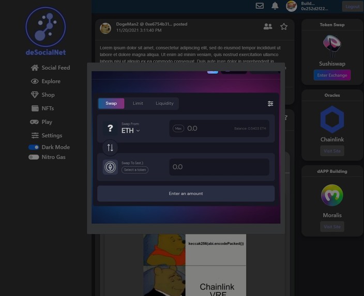This screenshot has height=296, width=364.
Task: Click Select a token button
Action: [x=135, y=170]
